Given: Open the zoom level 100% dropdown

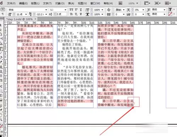Looking at the screenshot, I should click(x=137, y=3).
